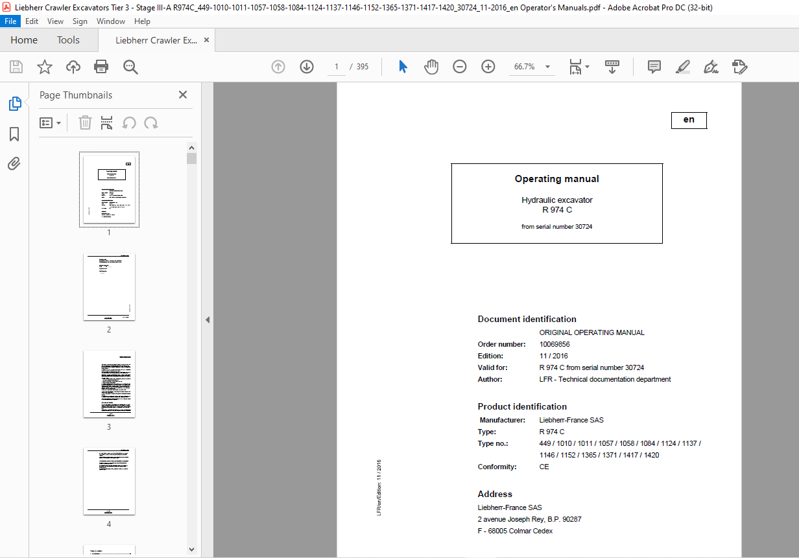Click 'Liebherr-France SAS' manufacturer text
Image resolution: width=799 pixels, height=558 pixels.
coord(571,420)
